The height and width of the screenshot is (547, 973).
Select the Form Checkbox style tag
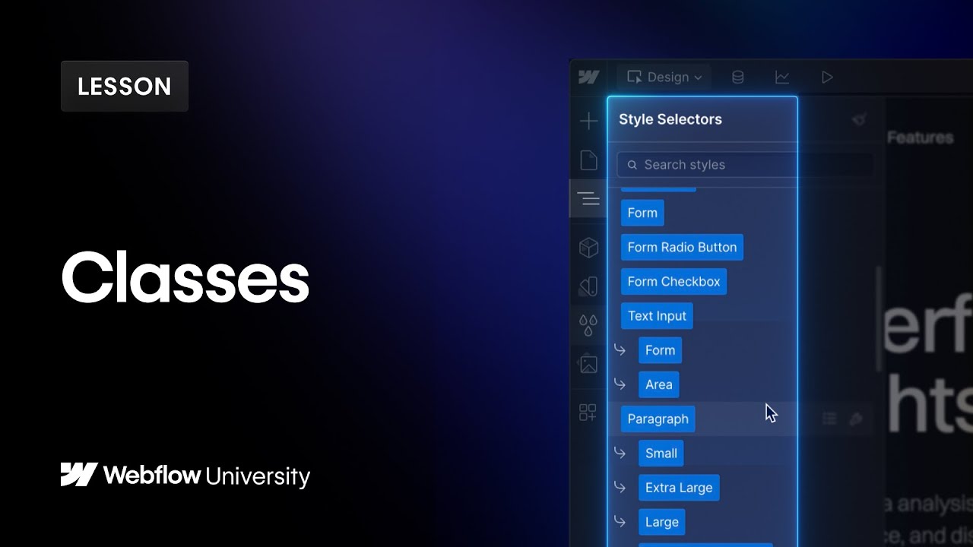(673, 281)
